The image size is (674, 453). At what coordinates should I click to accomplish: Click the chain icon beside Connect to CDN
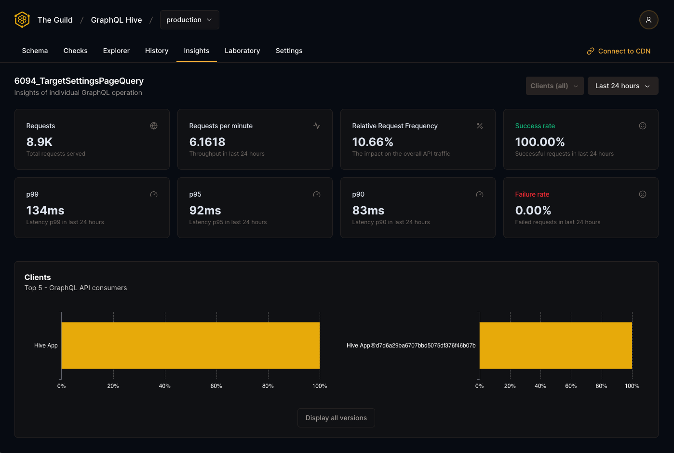pyautogui.click(x=590, y=51)
